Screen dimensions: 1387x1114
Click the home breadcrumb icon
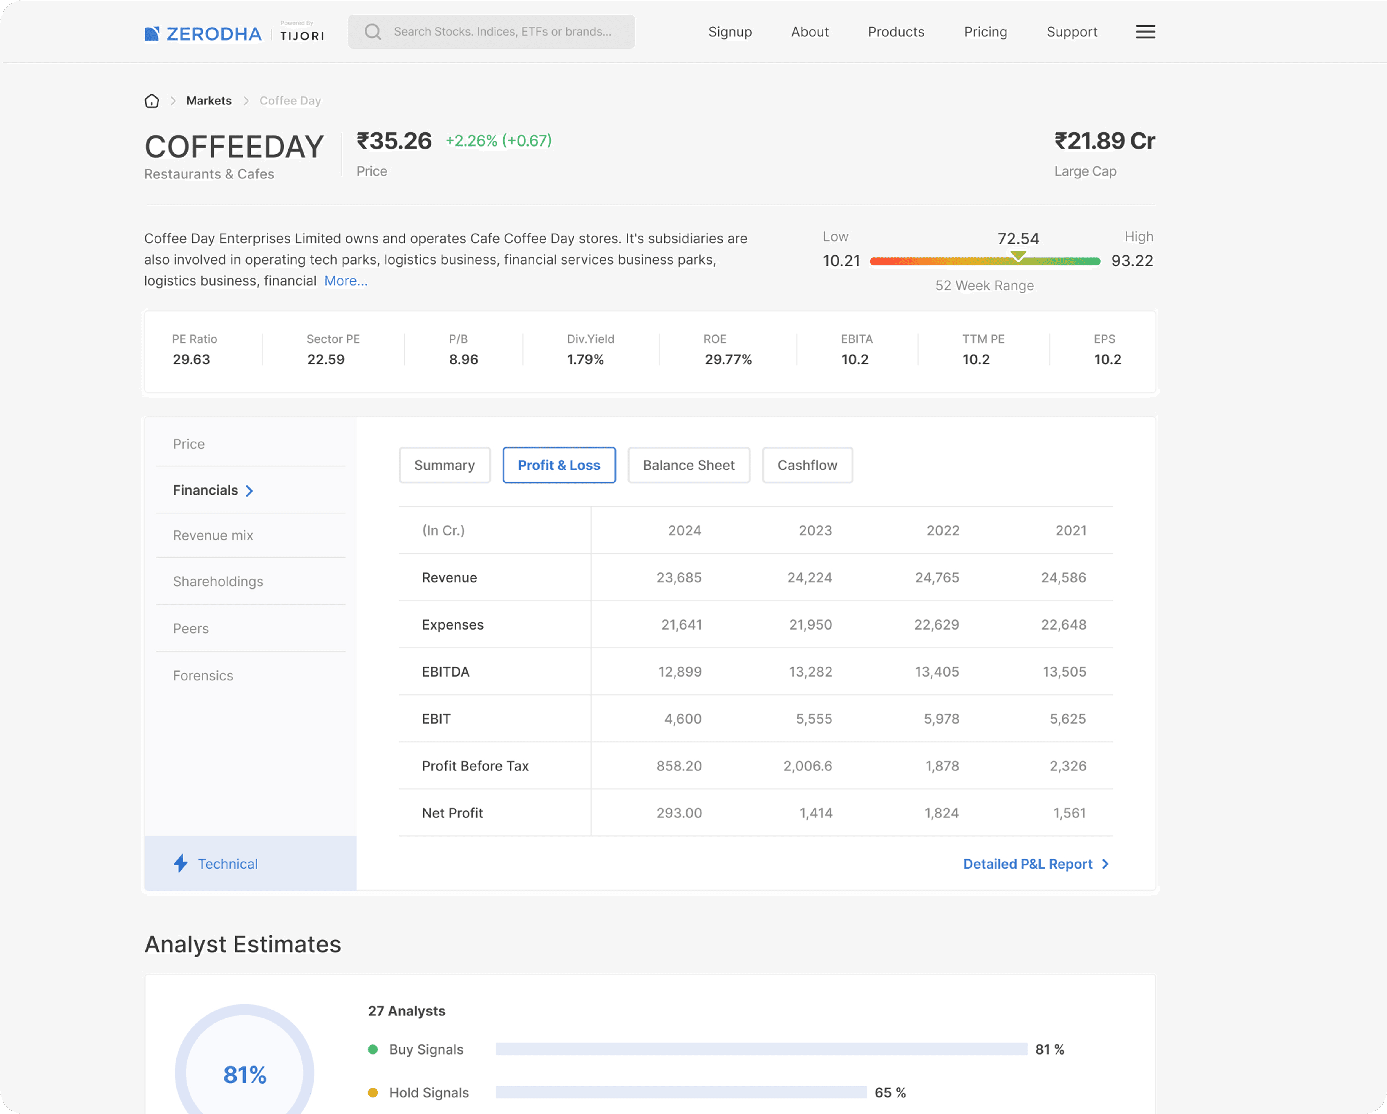click(x=152, y=101)
